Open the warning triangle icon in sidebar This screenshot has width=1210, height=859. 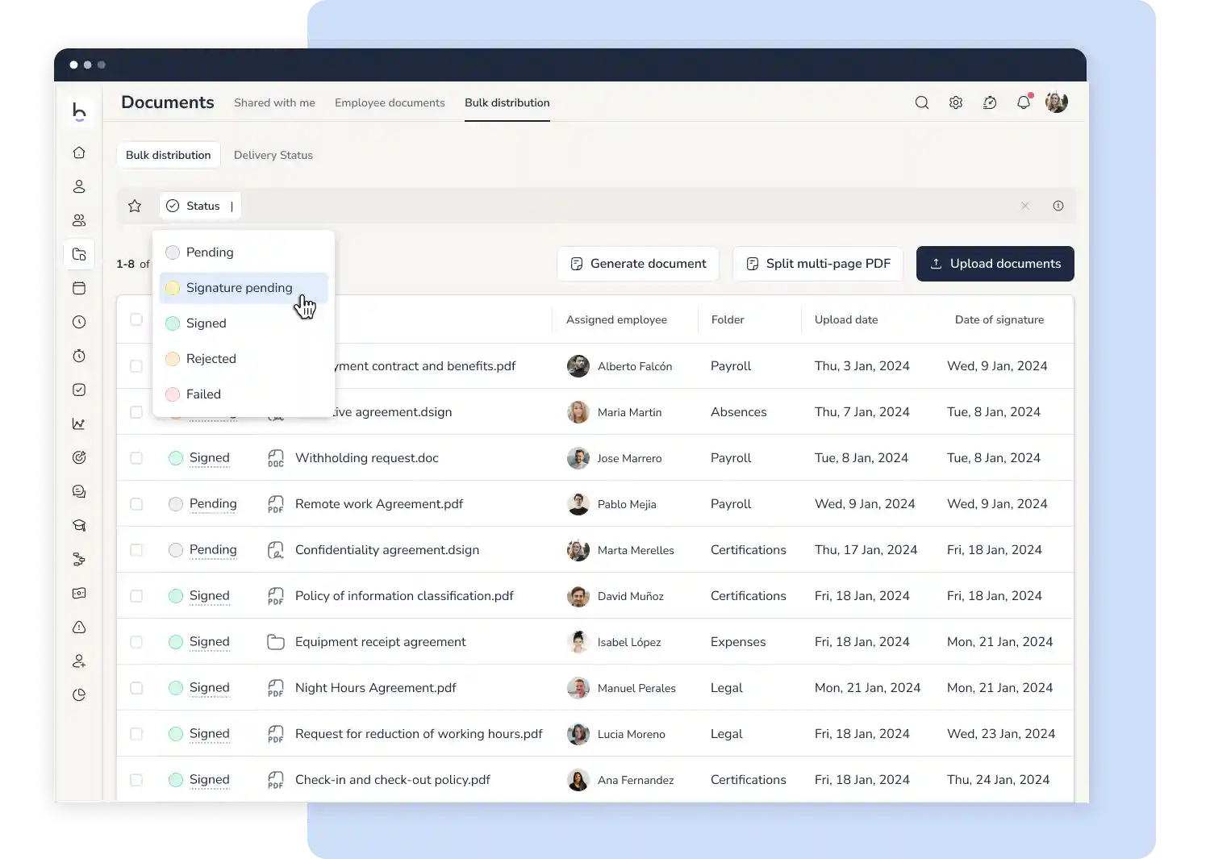coord(79,627)
